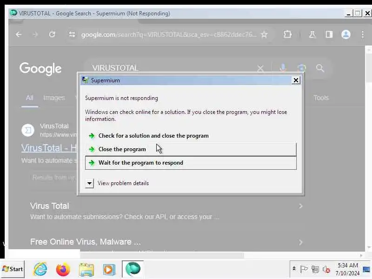The width and height of the screenshot is (372, 279).
Task: Open the profile avatar menu
Action: 345,34
